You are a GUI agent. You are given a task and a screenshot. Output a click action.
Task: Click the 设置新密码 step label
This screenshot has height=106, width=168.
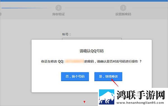(x=123, y=14)
